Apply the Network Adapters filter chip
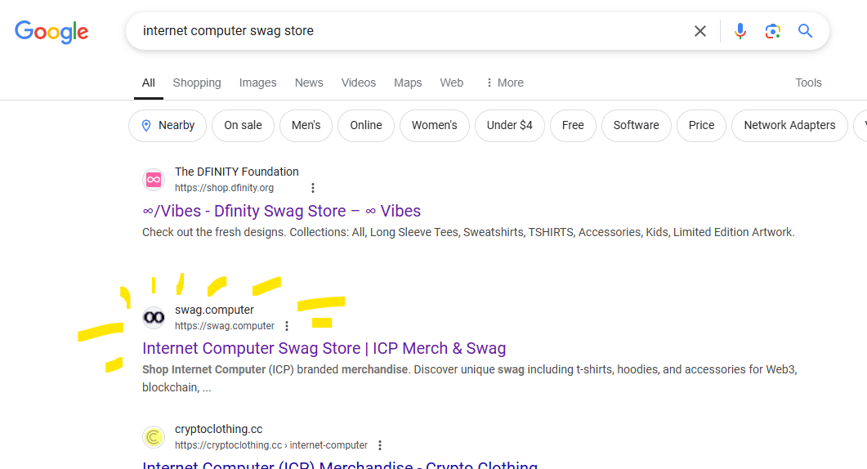867x469 pixels. click(789, 126)
